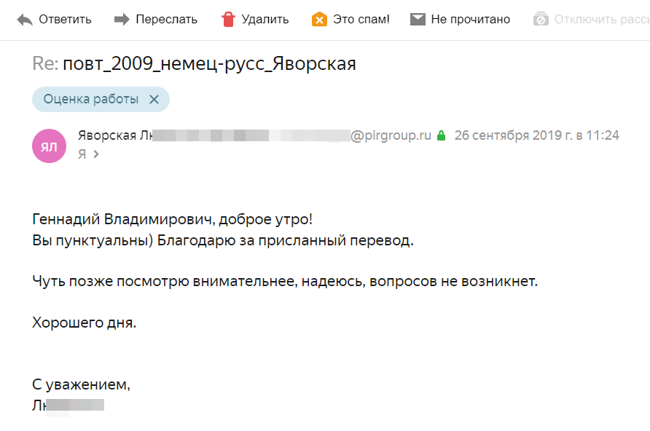Click the @pirgroup.ru sender email address
Screen dimensions: 650x431
pos(391,135)
